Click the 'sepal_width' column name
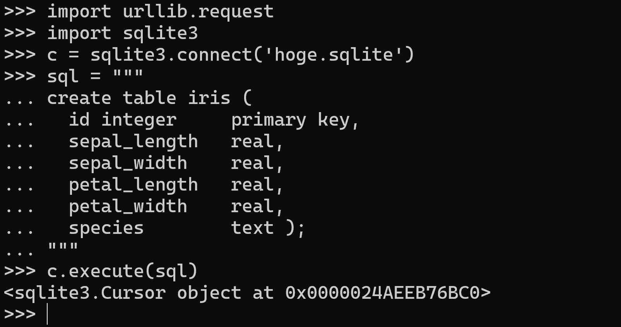621x327 pixels. click(x=128, y=163)
